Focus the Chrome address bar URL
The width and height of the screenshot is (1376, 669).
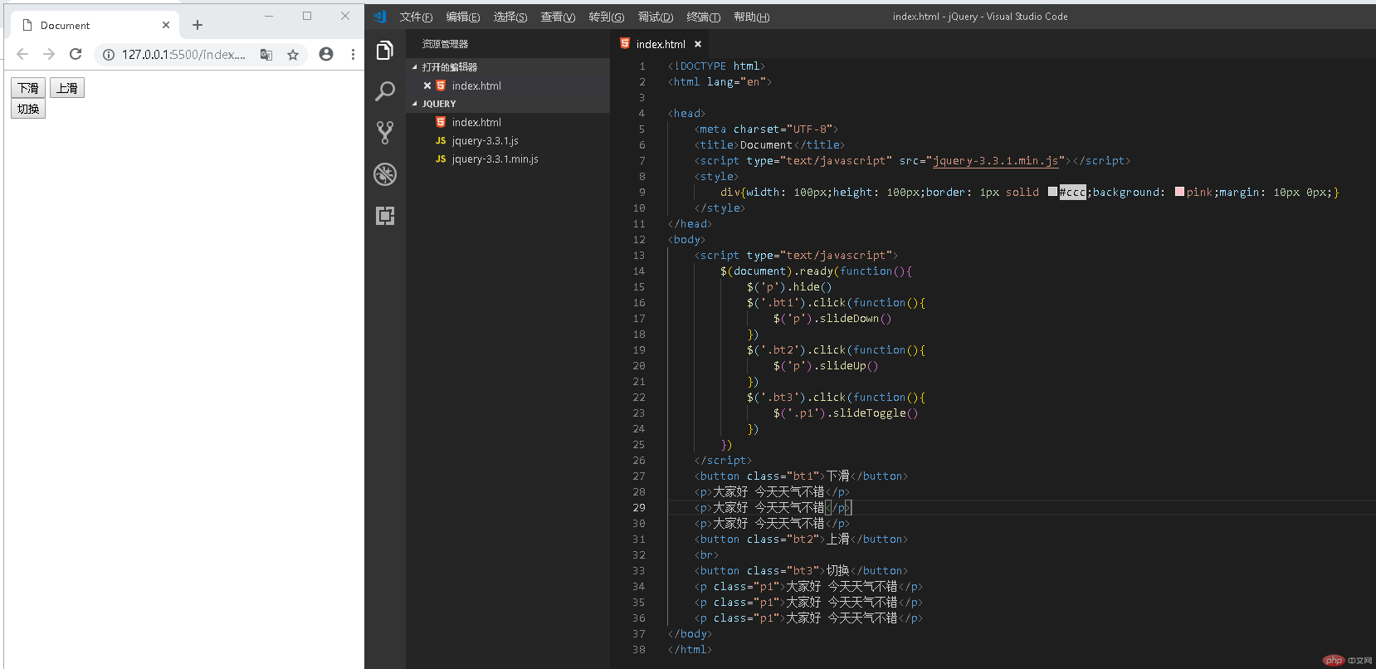(183, 55)
